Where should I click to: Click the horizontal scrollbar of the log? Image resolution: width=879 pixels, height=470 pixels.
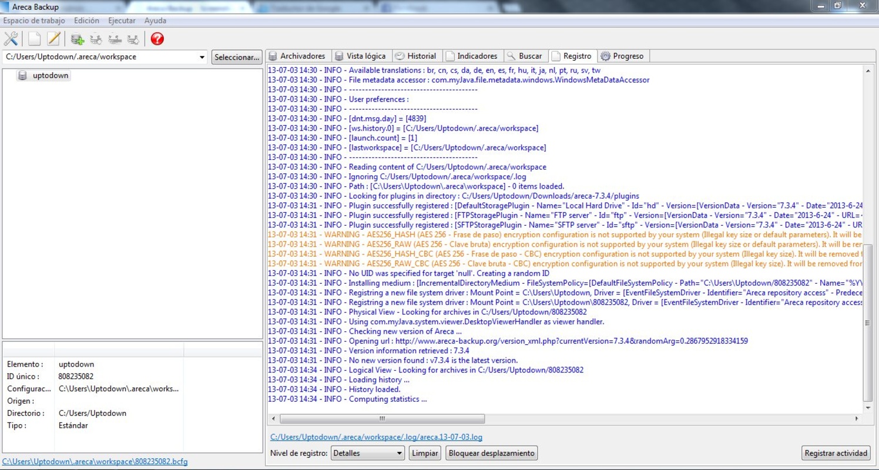382,419
